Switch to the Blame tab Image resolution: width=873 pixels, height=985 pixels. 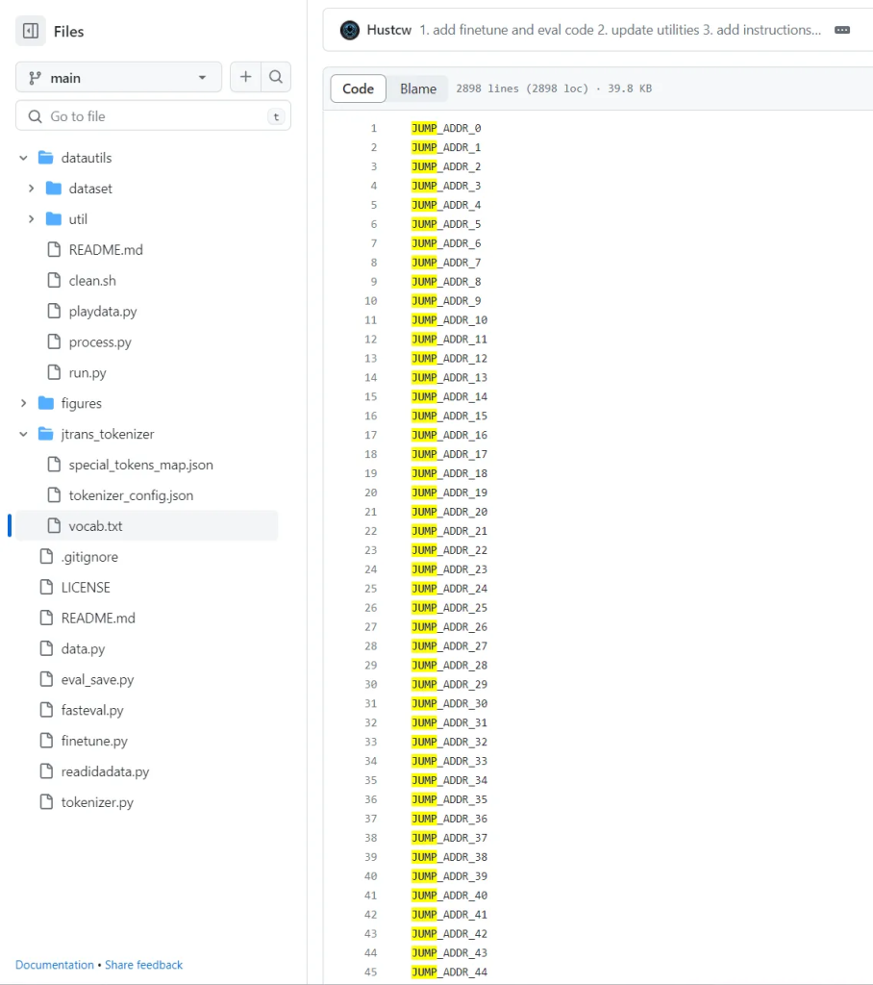[418, 88]
